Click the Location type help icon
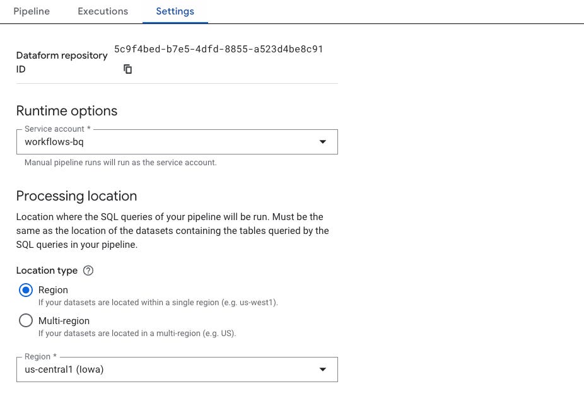 click(x=88, y=271)
